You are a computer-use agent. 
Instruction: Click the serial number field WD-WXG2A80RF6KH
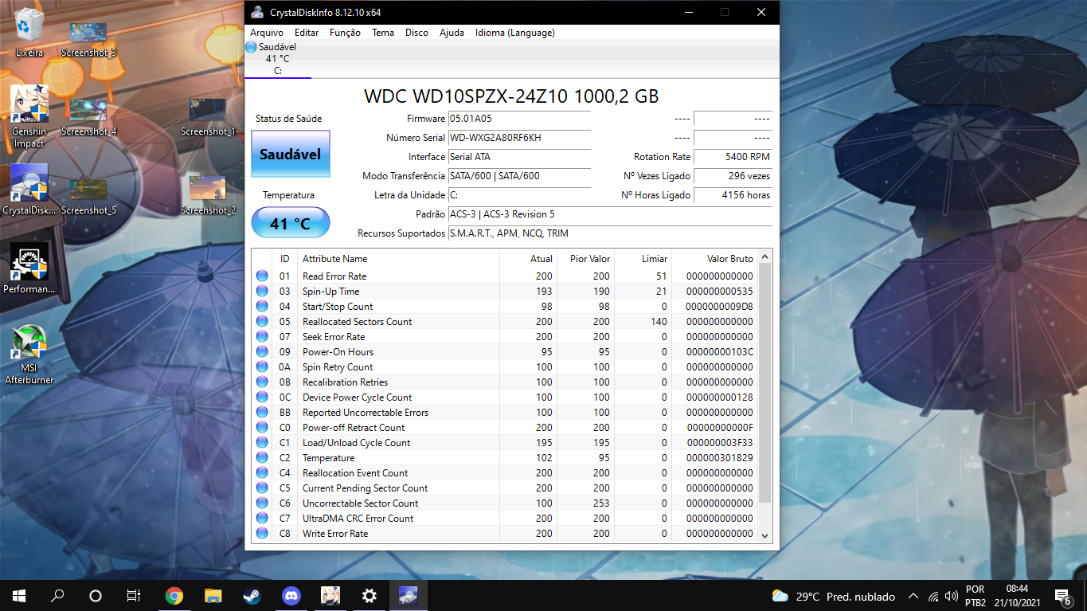(x=519, y=138)
